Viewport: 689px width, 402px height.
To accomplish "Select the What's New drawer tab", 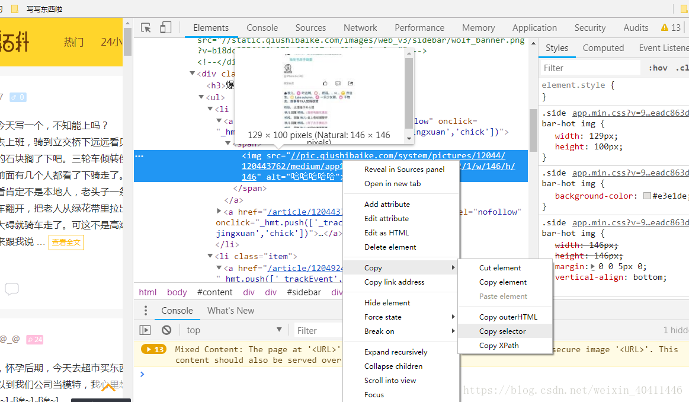I will tap(230, 311).
